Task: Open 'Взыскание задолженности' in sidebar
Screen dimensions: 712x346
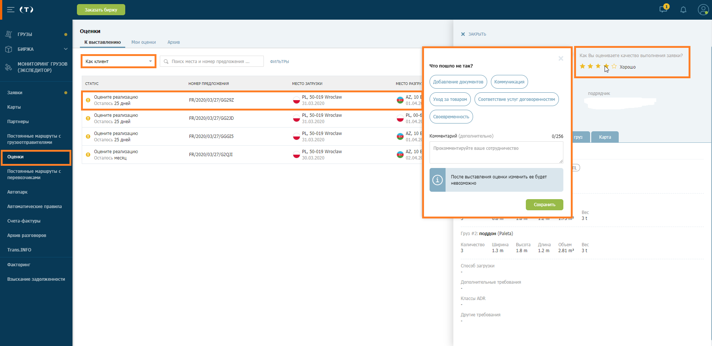Action: click(x=36, y=279)
